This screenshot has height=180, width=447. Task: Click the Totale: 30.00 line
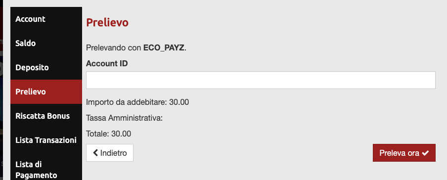point(109,134)
